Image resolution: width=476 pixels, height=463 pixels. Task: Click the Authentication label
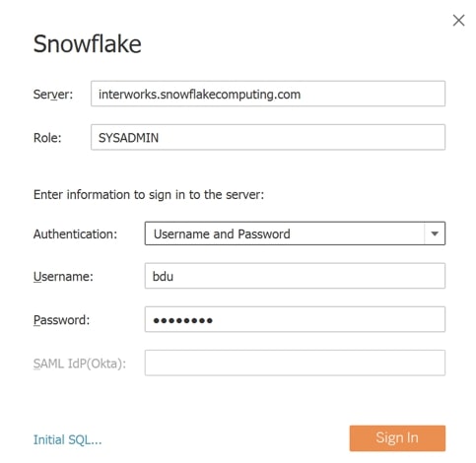point(75,234)
